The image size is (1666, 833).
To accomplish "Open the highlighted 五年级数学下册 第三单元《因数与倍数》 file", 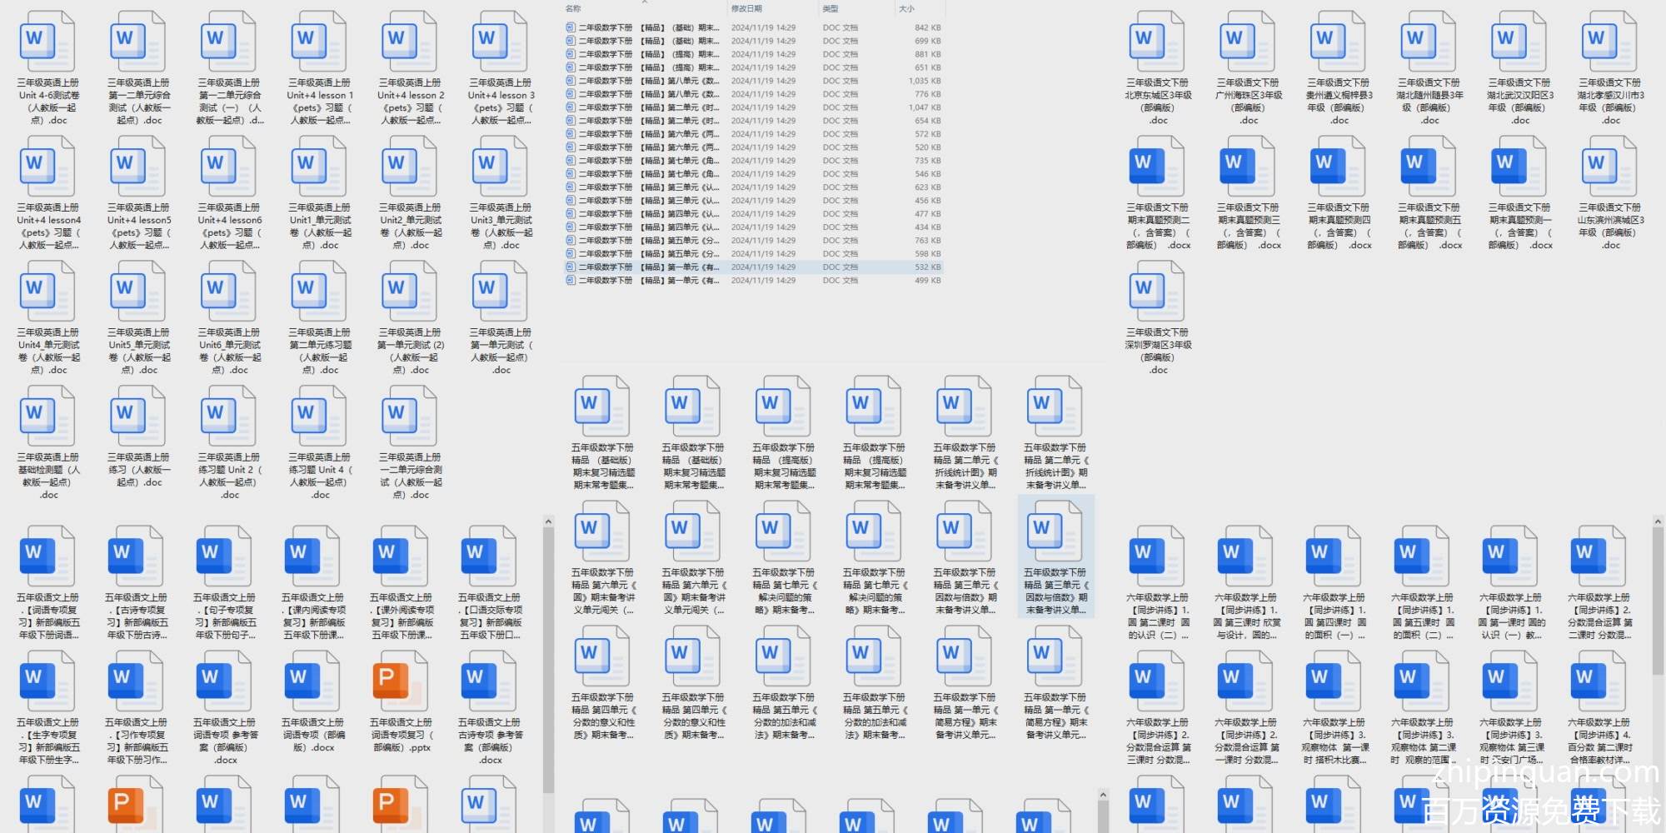I will tap(1055, 533).
